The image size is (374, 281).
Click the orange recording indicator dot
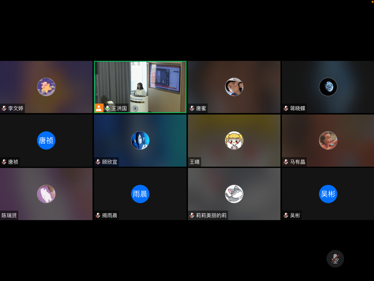[373, 2]
